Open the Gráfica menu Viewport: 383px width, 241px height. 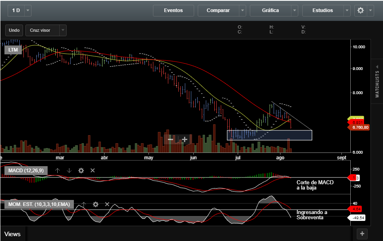[270, 10]
